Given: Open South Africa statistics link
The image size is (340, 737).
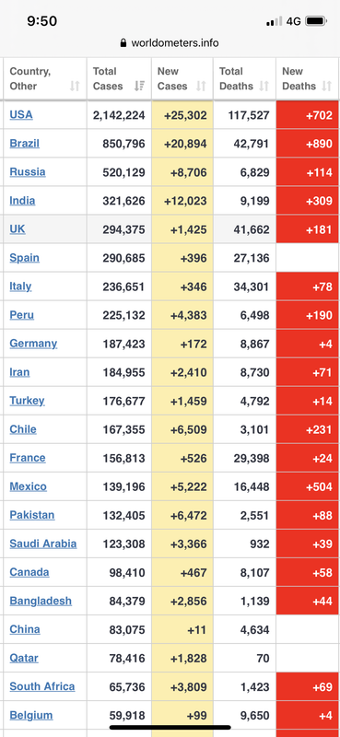Looking at the screenshot, I should click(x=41, y=686).
